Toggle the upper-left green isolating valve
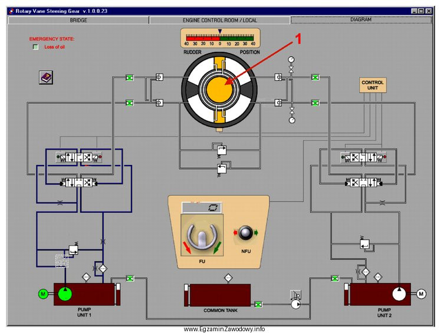441x333 pixels. [129, 78]
